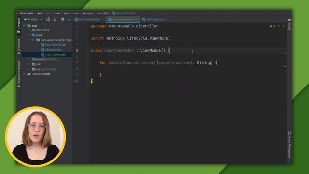This screenshot has width=309, height=174.
Task: Select UserViewModel in project tree
Action: coord(54,55)
